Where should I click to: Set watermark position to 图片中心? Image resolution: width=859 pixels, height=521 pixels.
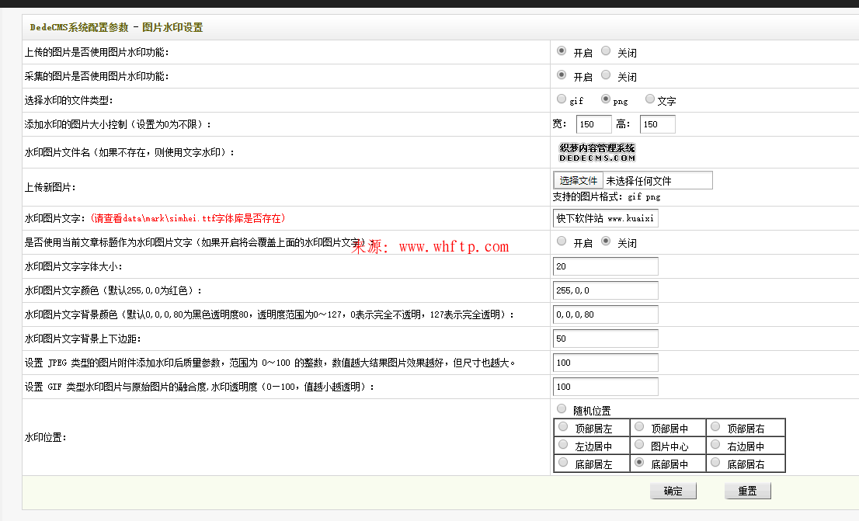[638, 445]
